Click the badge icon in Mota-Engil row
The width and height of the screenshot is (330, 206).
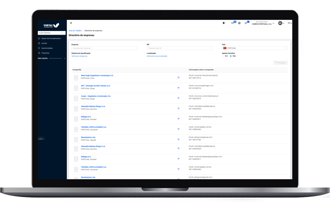179,77
